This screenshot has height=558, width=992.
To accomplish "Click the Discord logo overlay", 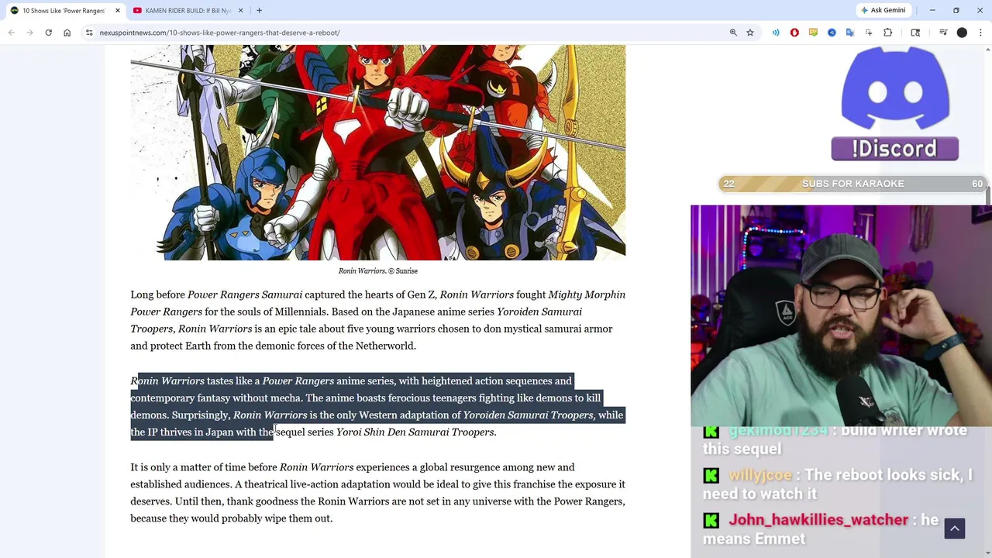I will pos(895,87).
